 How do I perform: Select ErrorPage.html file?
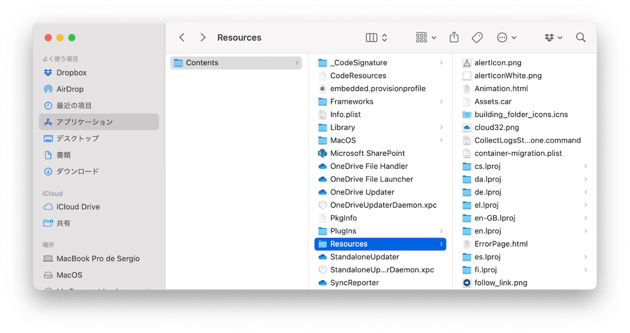pos(500,244)
